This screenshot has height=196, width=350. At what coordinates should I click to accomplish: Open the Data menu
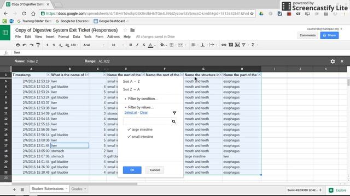(x=76, y=36)
